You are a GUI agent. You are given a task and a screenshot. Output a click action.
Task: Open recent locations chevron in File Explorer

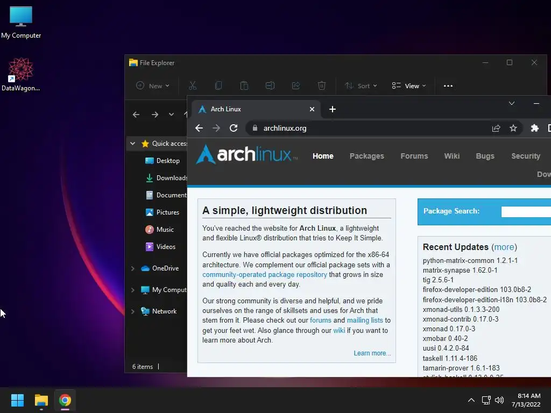171,115
